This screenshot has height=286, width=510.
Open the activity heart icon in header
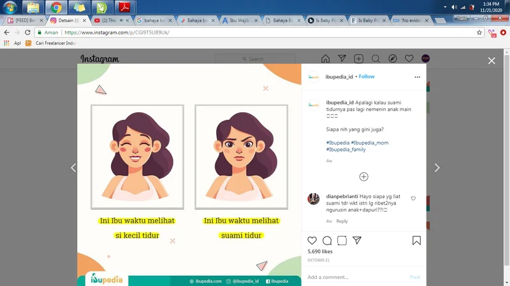pyautogui.click(x=409, y=59)
